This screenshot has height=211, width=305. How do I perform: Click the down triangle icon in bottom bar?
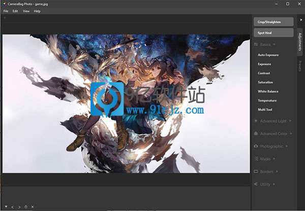point(6,207)
